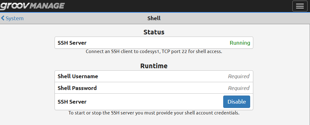Image resolution: width=310 pixels, height=125 pixels.
Task: Click the groov MANAGE logo
Action: tap(32, 6)
